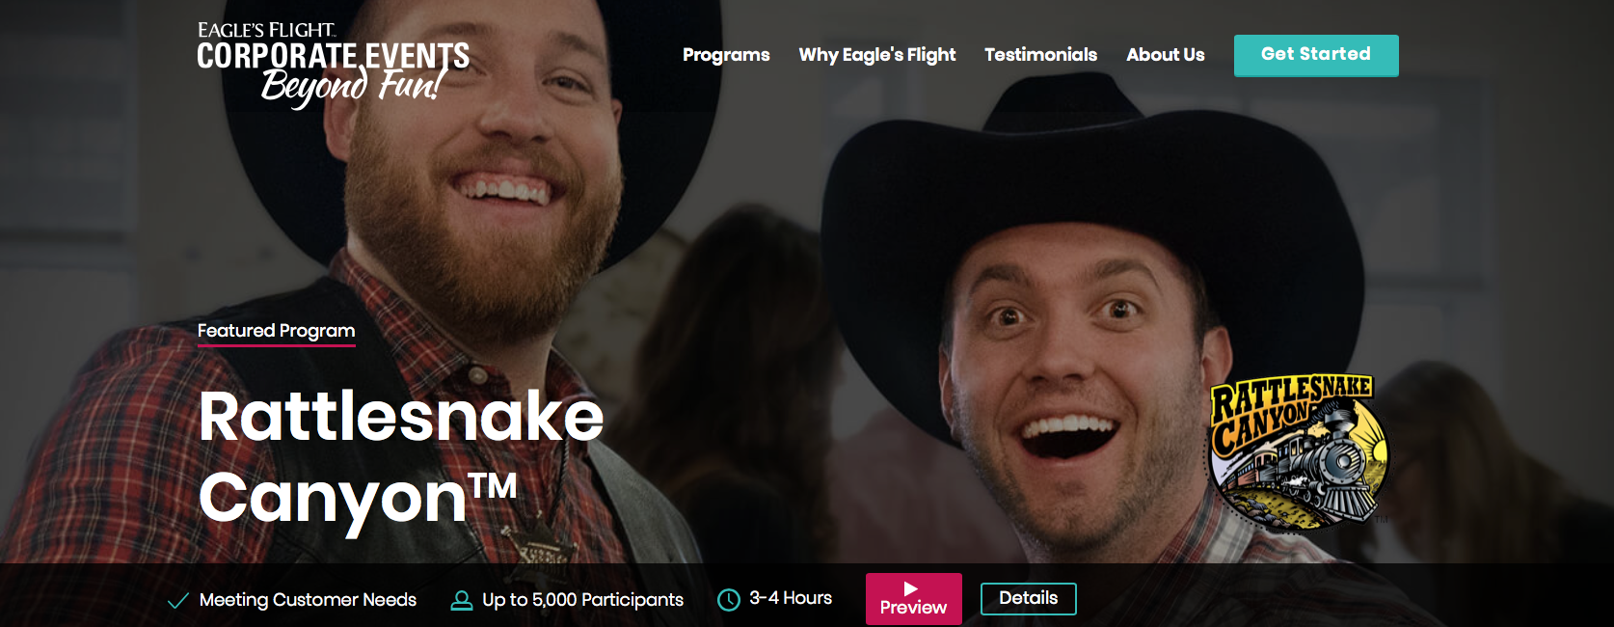Click the Eagle's Flight Corporate Events logo

pos(334,64)
